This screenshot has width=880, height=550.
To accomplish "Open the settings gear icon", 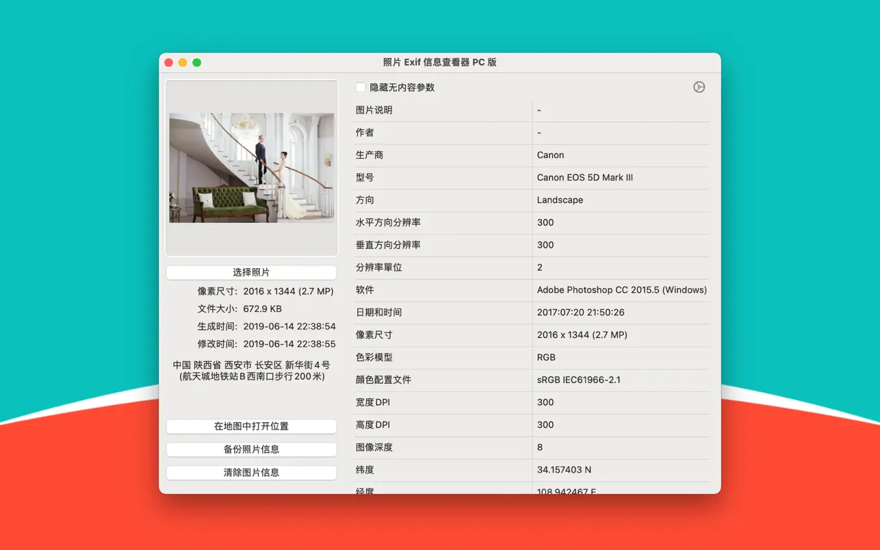I will coord(699,87).
